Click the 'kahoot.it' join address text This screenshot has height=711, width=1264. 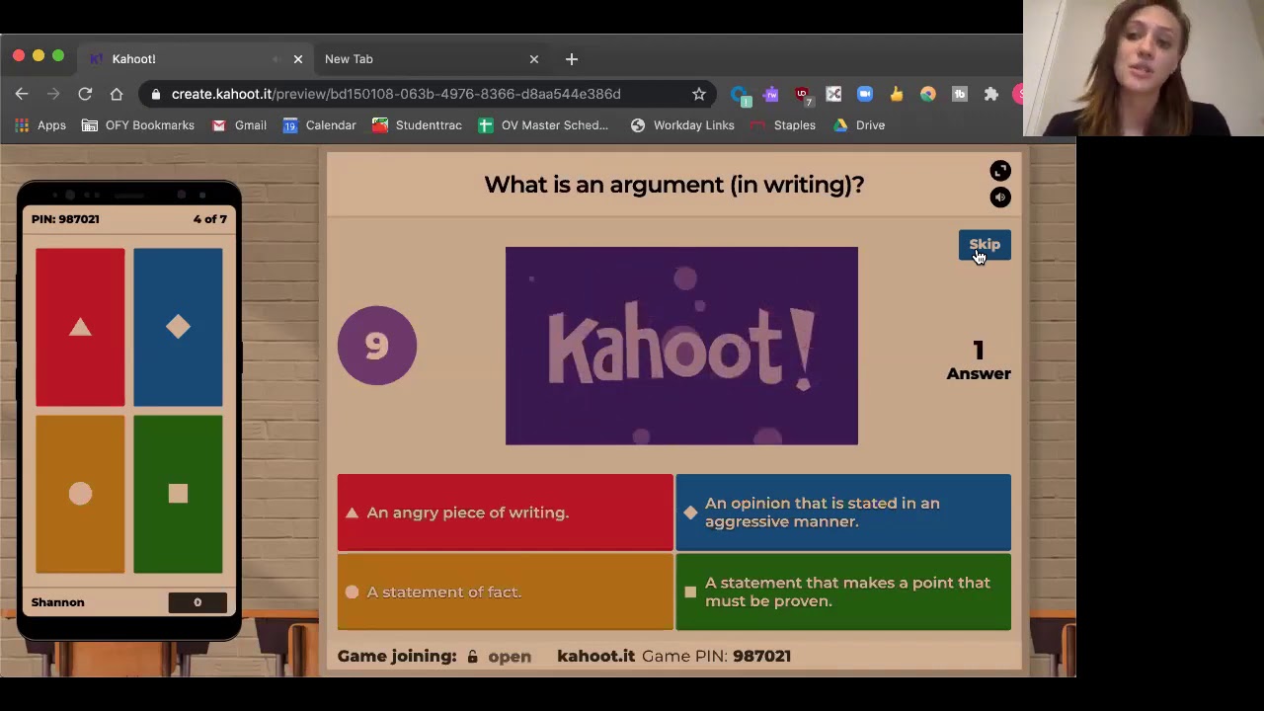pos(596,656)
